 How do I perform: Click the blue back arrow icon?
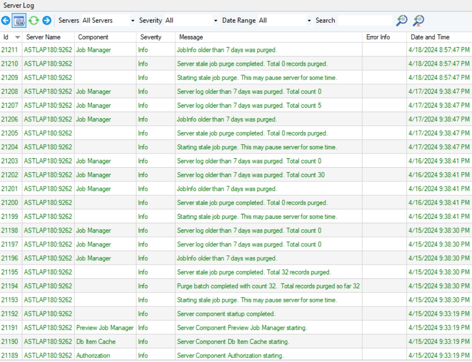click(x=6, y=20)
